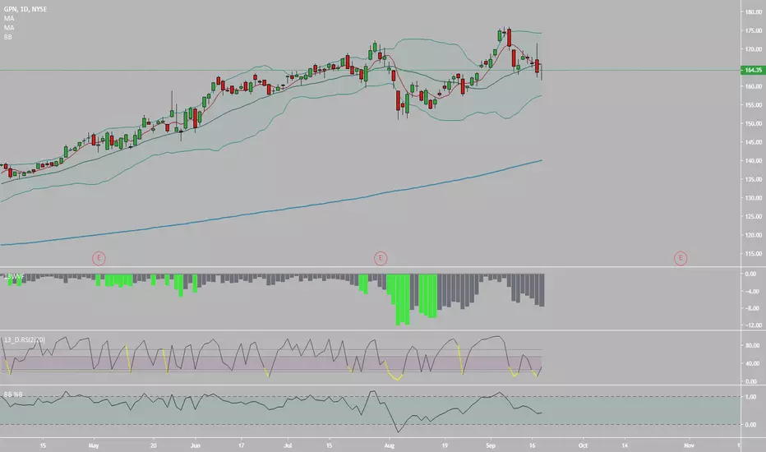Screen dimensions: 766x452
Task: Click the 150.00 price axis label
Action: (754, 123)
